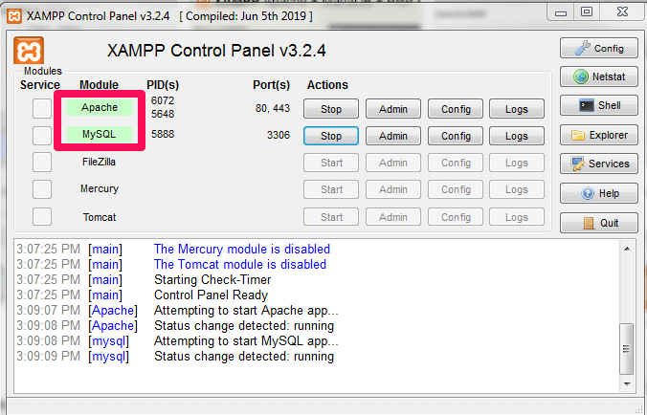This screenshot has width=647, height=415.
Task: Click the XAMPP orange logo icon
Action: (31, 51)
